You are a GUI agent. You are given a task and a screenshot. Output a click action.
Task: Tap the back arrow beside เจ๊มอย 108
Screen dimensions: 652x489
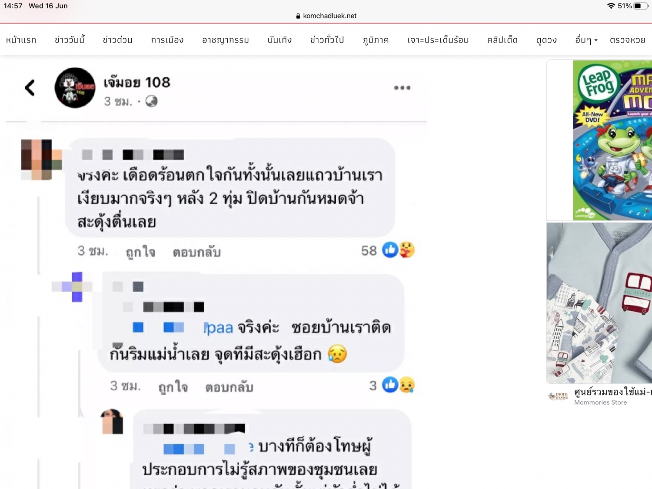point(30,88)
